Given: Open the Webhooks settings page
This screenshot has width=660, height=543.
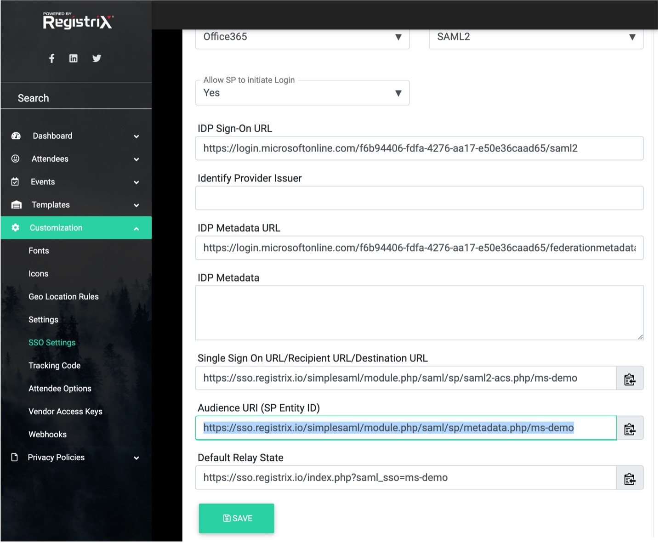Looking at the screenshot, I should coord(47,434).
